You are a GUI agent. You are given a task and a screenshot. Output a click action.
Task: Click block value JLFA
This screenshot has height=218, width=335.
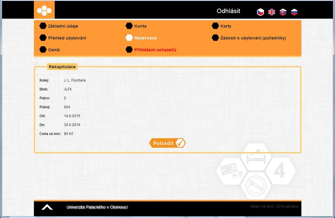point(68,89)
